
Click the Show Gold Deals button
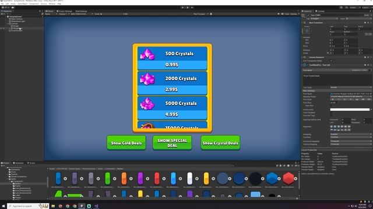tap(126, 143)
